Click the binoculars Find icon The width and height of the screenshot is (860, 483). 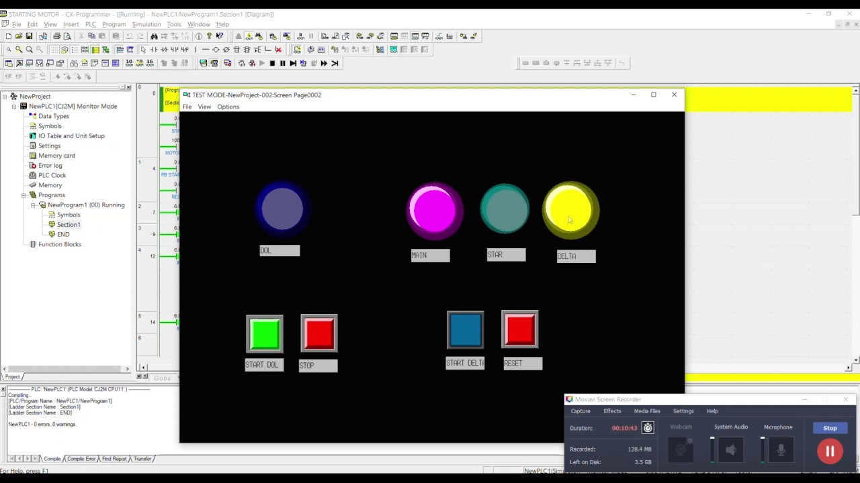click(x=154, y=36)
